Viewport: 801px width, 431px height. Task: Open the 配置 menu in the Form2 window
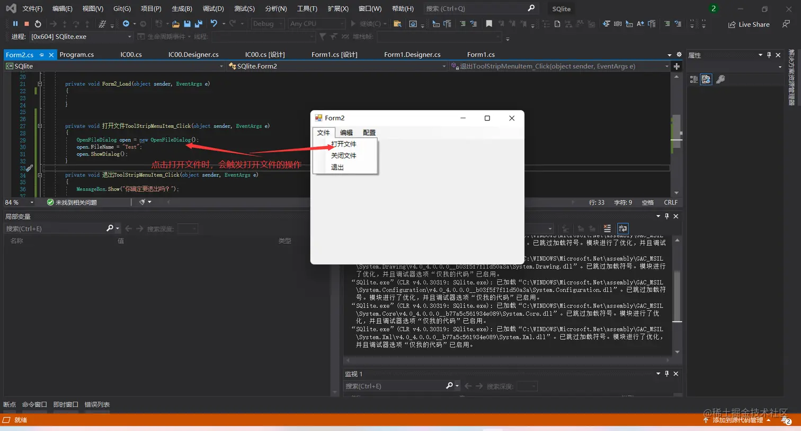coord(369,133)
